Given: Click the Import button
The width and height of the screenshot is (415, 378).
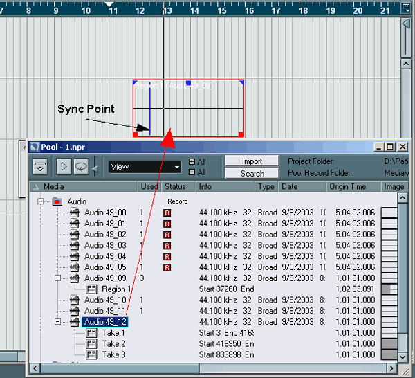Looking at the screenshot, I should [x=252, y=161].
